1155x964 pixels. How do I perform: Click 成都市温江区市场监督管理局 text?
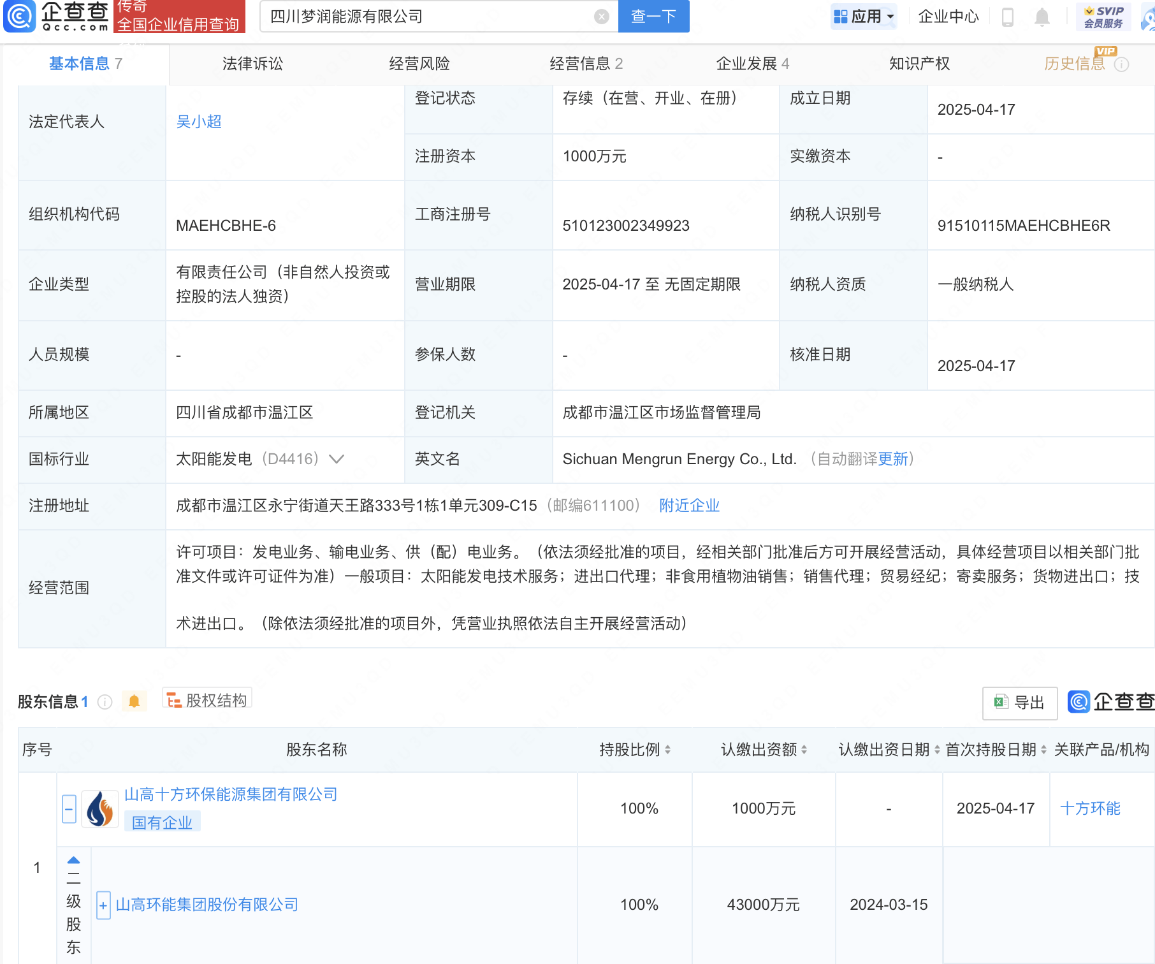662,413
